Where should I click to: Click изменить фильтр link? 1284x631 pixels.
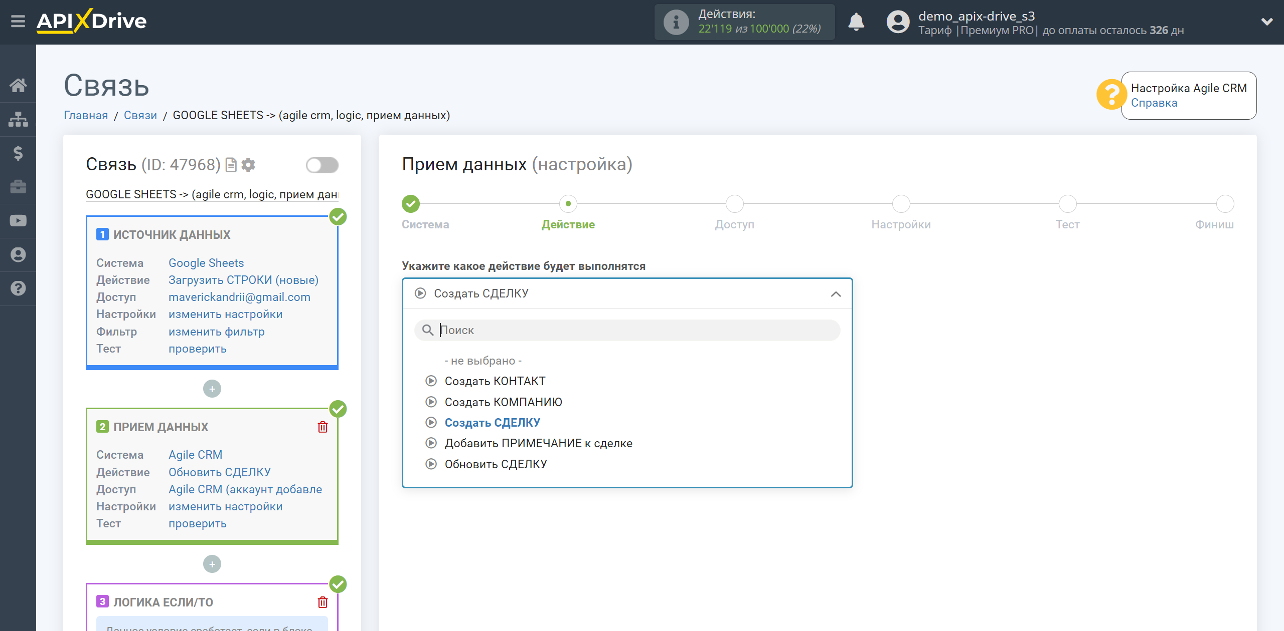(217, 332)
